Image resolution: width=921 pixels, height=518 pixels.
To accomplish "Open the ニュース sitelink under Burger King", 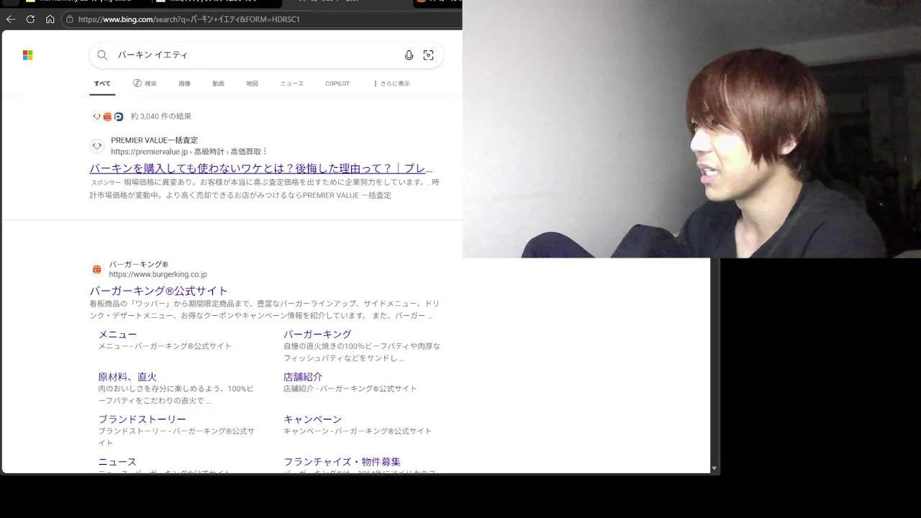I will click(x=117, y=461).
